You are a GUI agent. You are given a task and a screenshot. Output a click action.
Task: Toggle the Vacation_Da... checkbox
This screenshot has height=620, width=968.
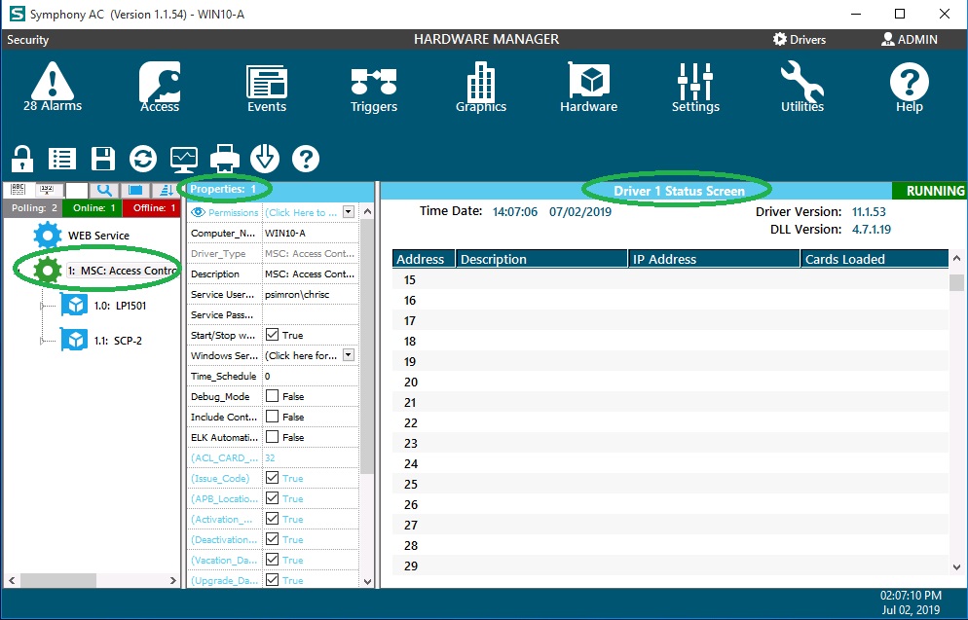[x=272, y=559]
